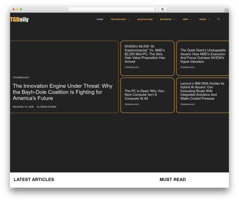Close the browser window with the red button
Image resolution: width=239 pixels, height=202 pixels.
coord(14,9)
